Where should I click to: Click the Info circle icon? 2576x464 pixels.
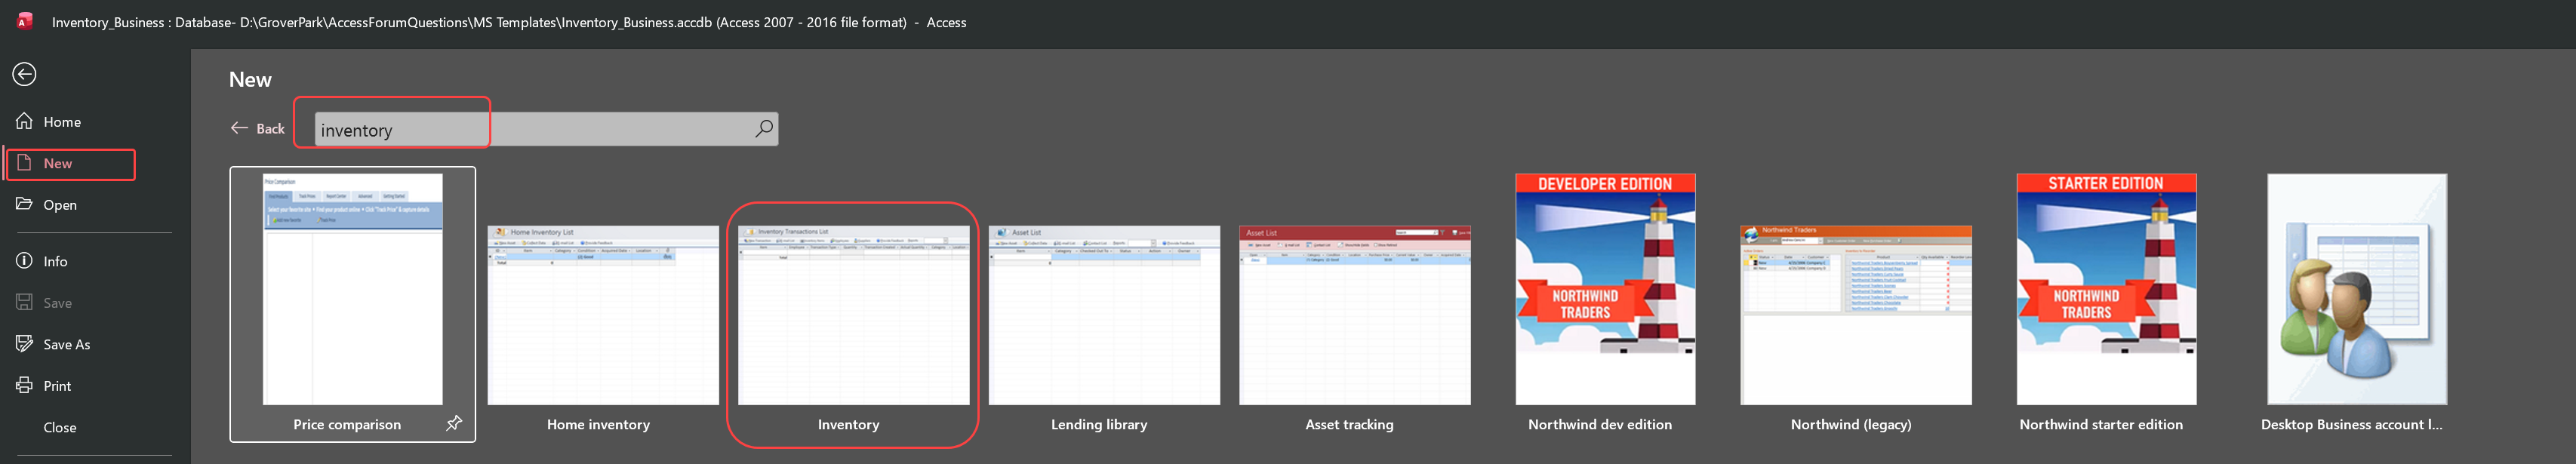click(x=24, y=260)
